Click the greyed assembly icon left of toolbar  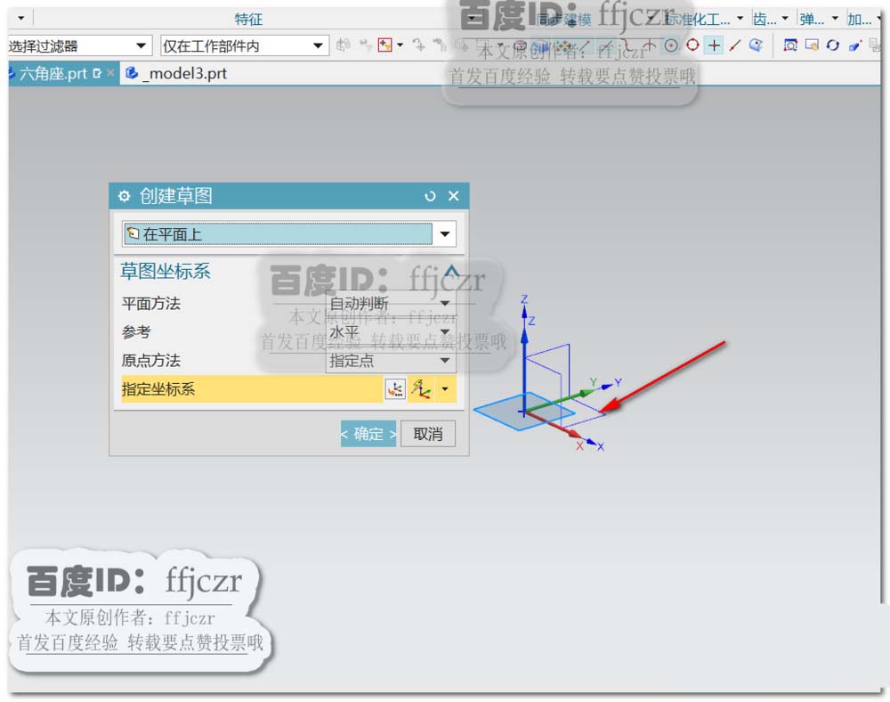point(343,45)
